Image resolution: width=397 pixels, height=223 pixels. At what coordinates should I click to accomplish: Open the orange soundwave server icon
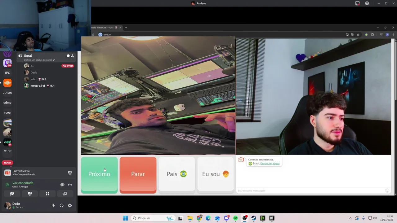click(7, 83)
